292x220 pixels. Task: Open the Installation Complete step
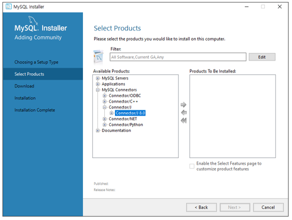point(34,110)
